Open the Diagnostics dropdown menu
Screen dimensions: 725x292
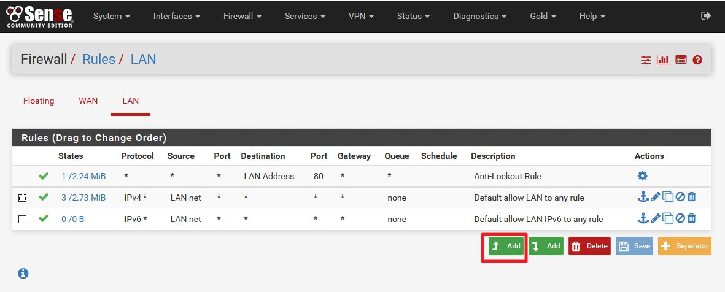[479, 16]
